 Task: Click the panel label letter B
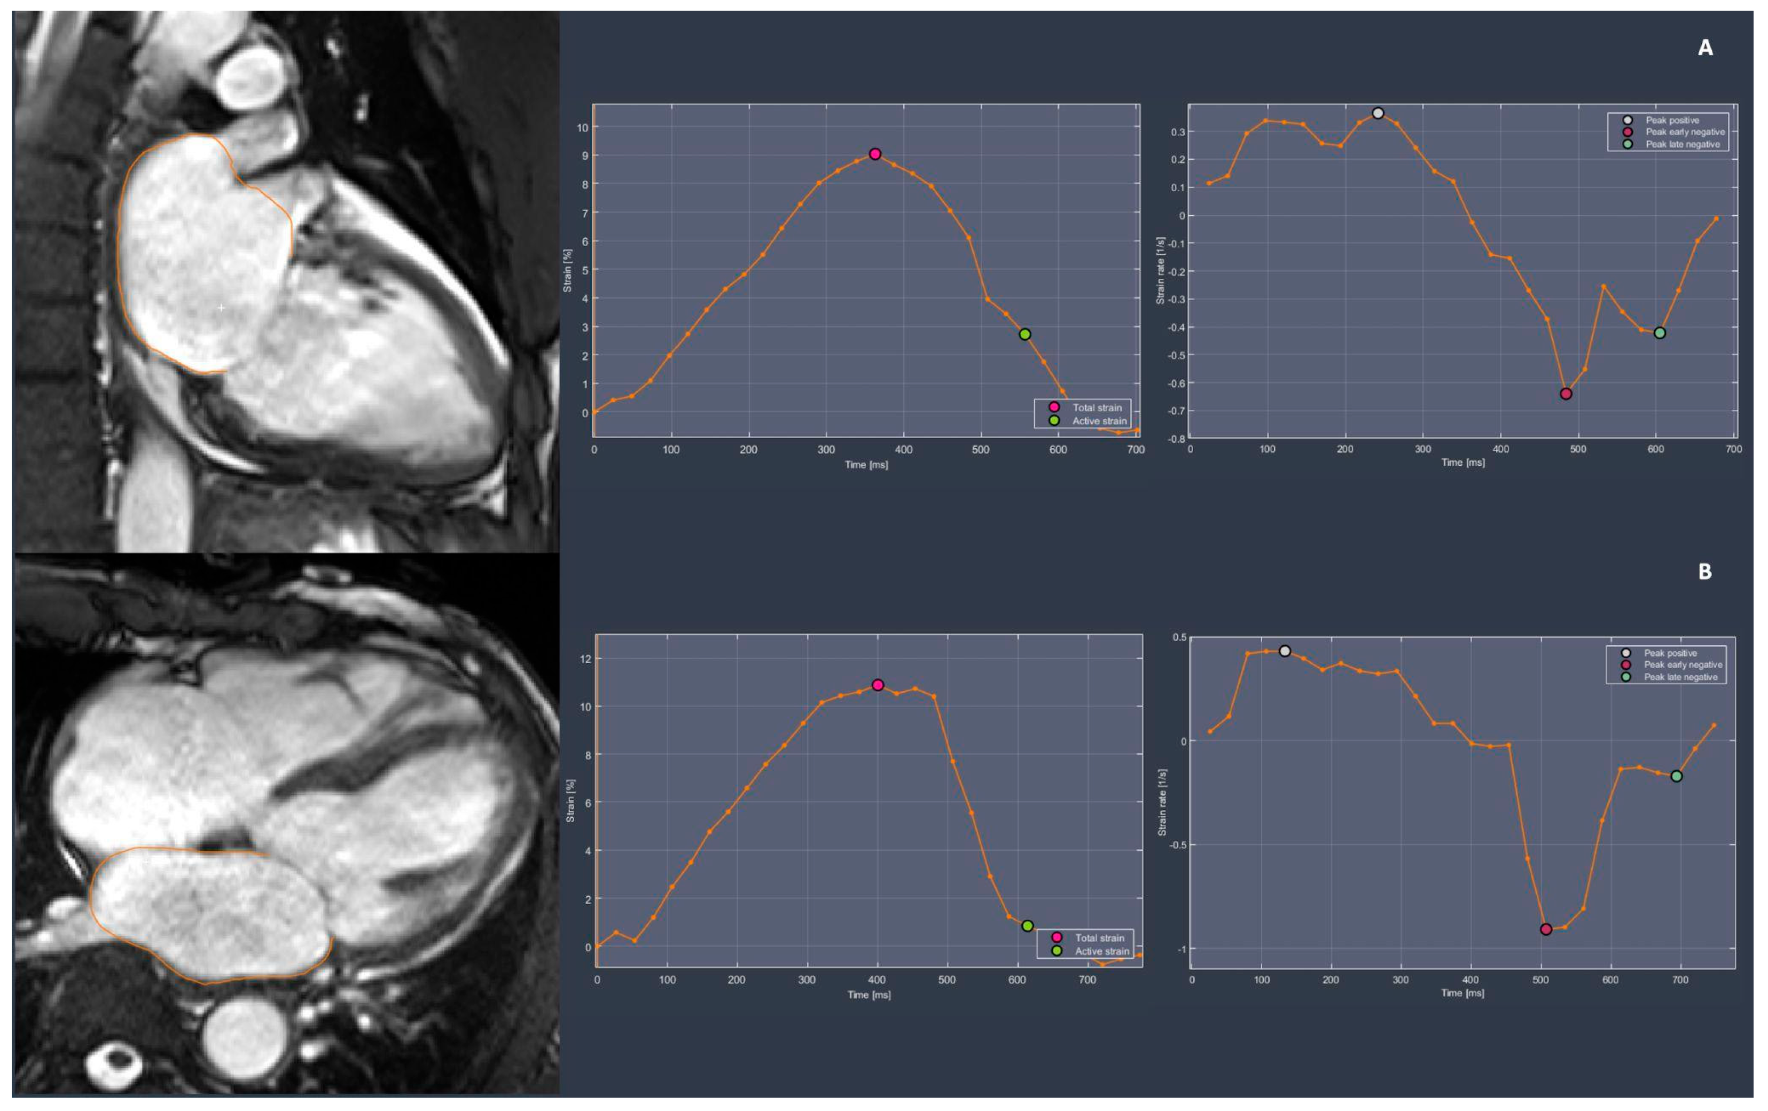click(1705, 572)
